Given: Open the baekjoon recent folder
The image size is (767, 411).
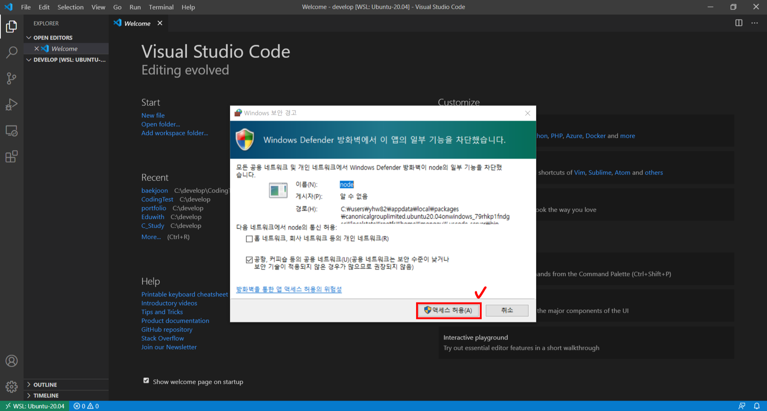Looking at the screenshot, I should pos(155,191).
